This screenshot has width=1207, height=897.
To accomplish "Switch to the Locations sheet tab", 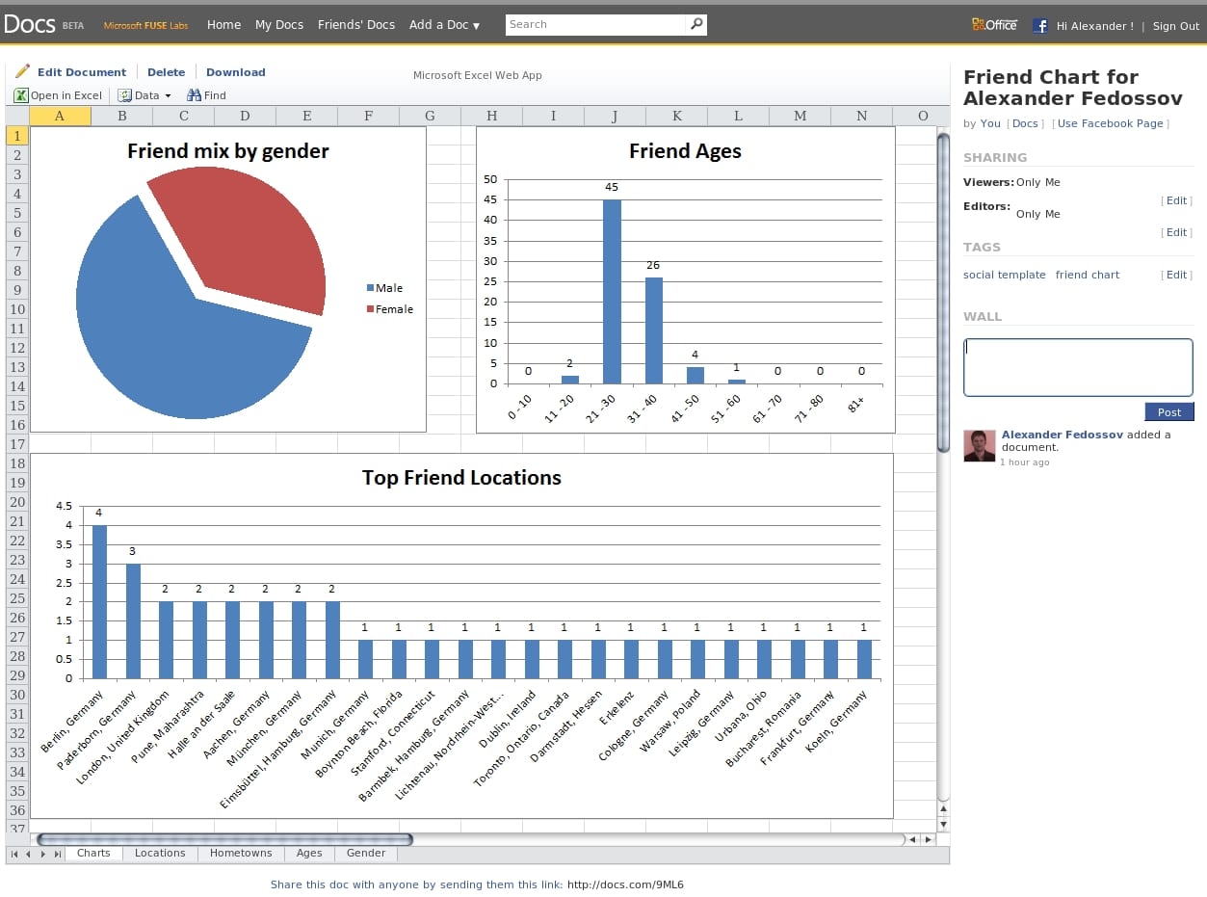I will (160, 854).
